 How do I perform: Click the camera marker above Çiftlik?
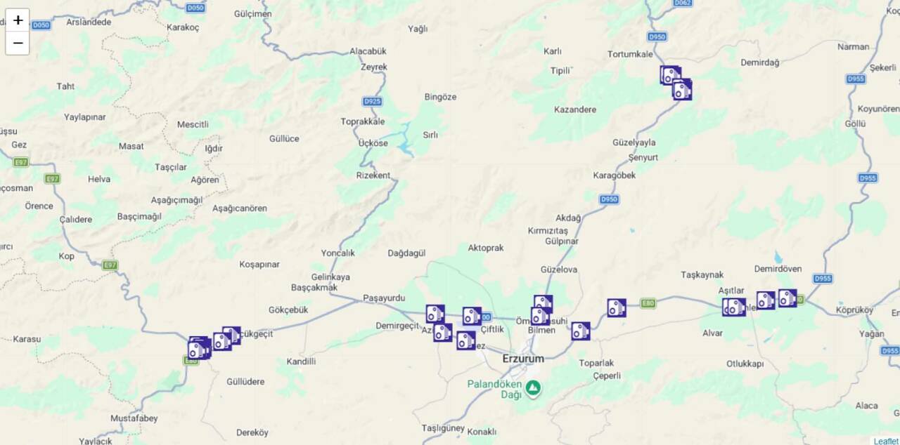(x=472, y=317)
